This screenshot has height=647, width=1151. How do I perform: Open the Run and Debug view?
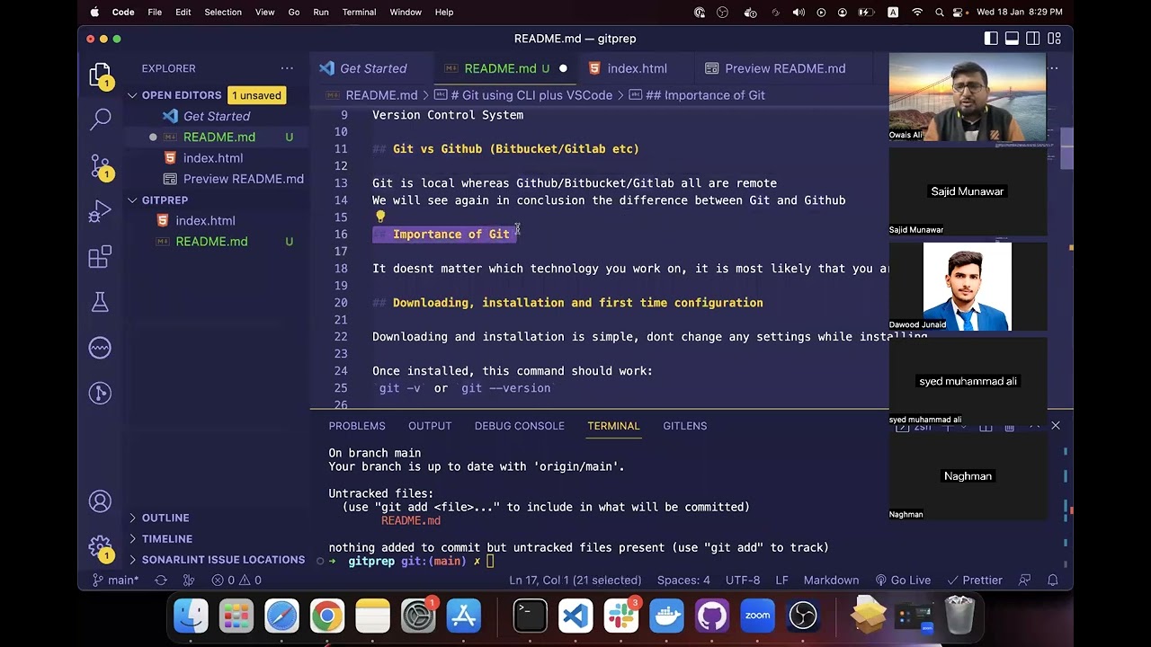[x=100, y=211]
